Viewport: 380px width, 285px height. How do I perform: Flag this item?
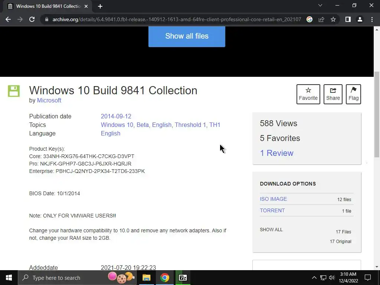(x=353, y=94)
